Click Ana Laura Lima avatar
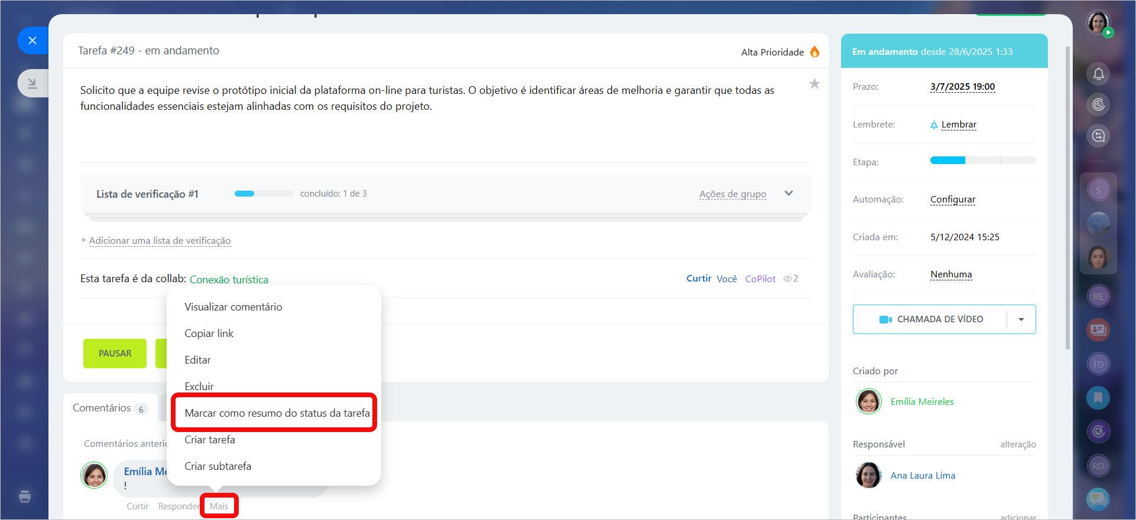 pos(869,475)
